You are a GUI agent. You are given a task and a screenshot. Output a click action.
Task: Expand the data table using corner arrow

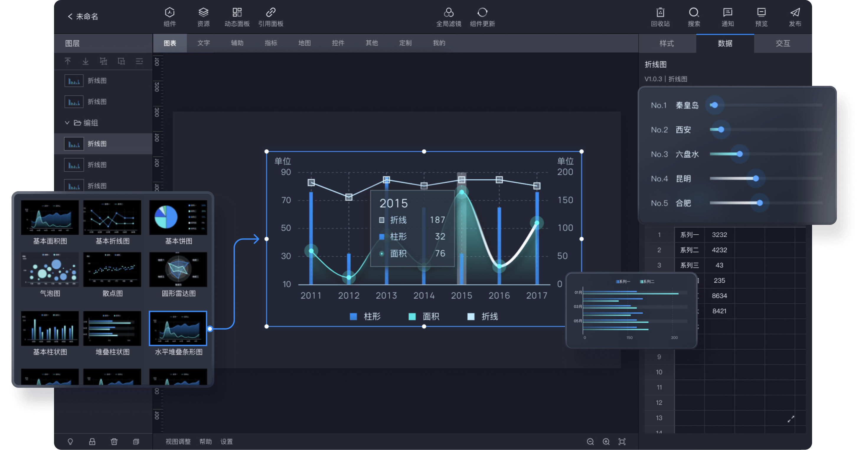[791, 419]
